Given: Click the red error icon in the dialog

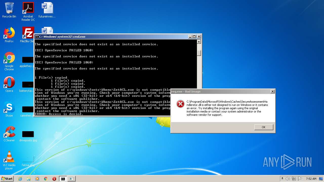Looking at the screenshot, I should 180,104.
